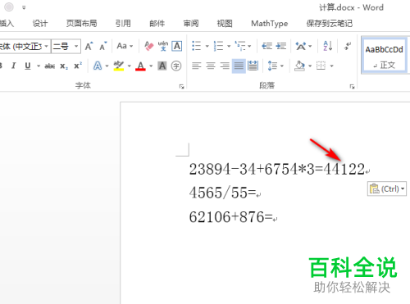The width and height of the screenshot is (410, 304).
Task: Apply Character Border (boxed A) icon
Action: tap(177, 46)
